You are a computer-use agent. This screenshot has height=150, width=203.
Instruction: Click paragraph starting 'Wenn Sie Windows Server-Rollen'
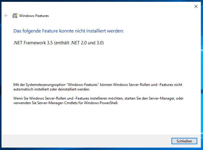pyautogui.click(x=98, y=101)
